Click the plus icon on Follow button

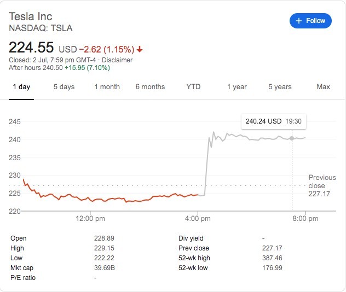pyautogui.click(x=299, y=21)
